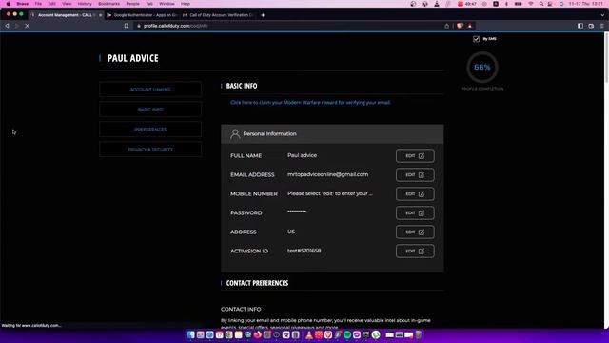Open uTorrent icon in the dock
This screenshot has height=343, width=609.
(376, 334)
